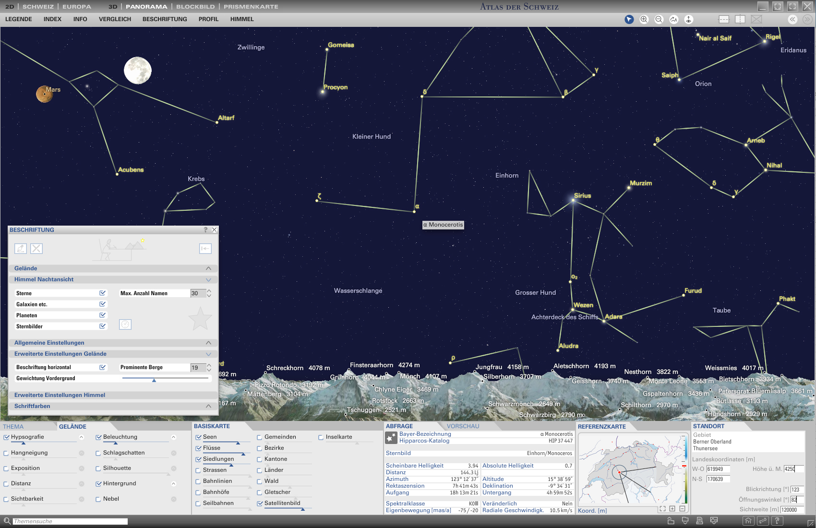Open the INDEX menu

click(52, 19)
